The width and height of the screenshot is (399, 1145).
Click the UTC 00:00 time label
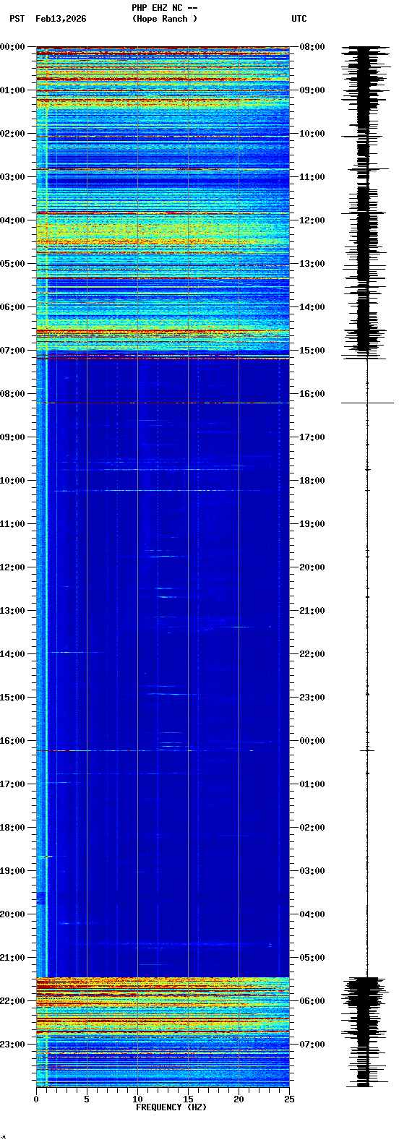(x=312, y=741)
